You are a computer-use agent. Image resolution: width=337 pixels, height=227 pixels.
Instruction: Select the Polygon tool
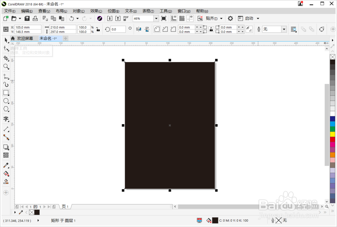(6, 109)
